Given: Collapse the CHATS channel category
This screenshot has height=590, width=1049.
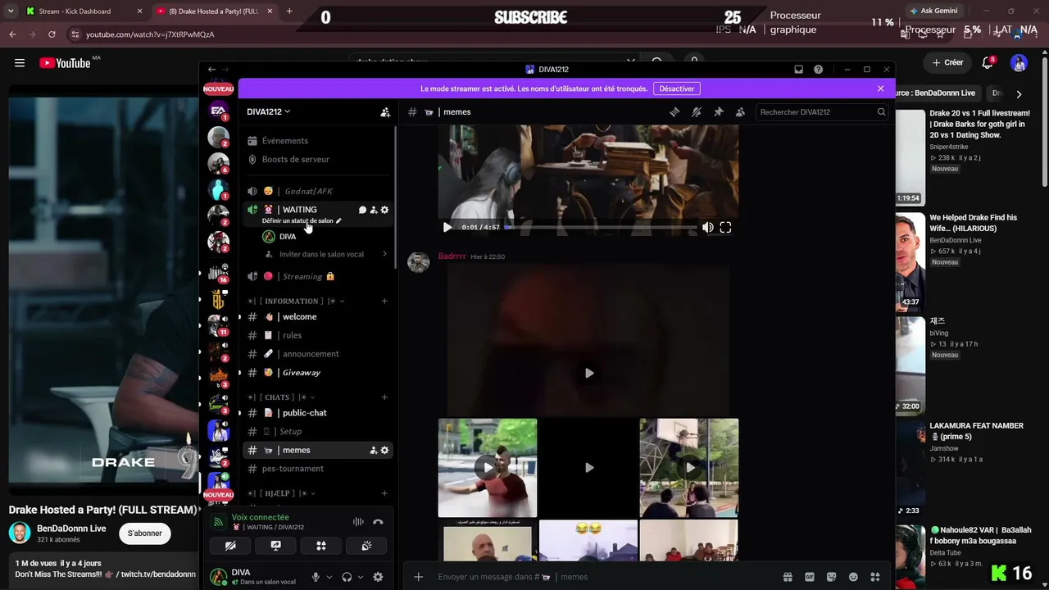Looking at the screenshot, I should point(281,397).
